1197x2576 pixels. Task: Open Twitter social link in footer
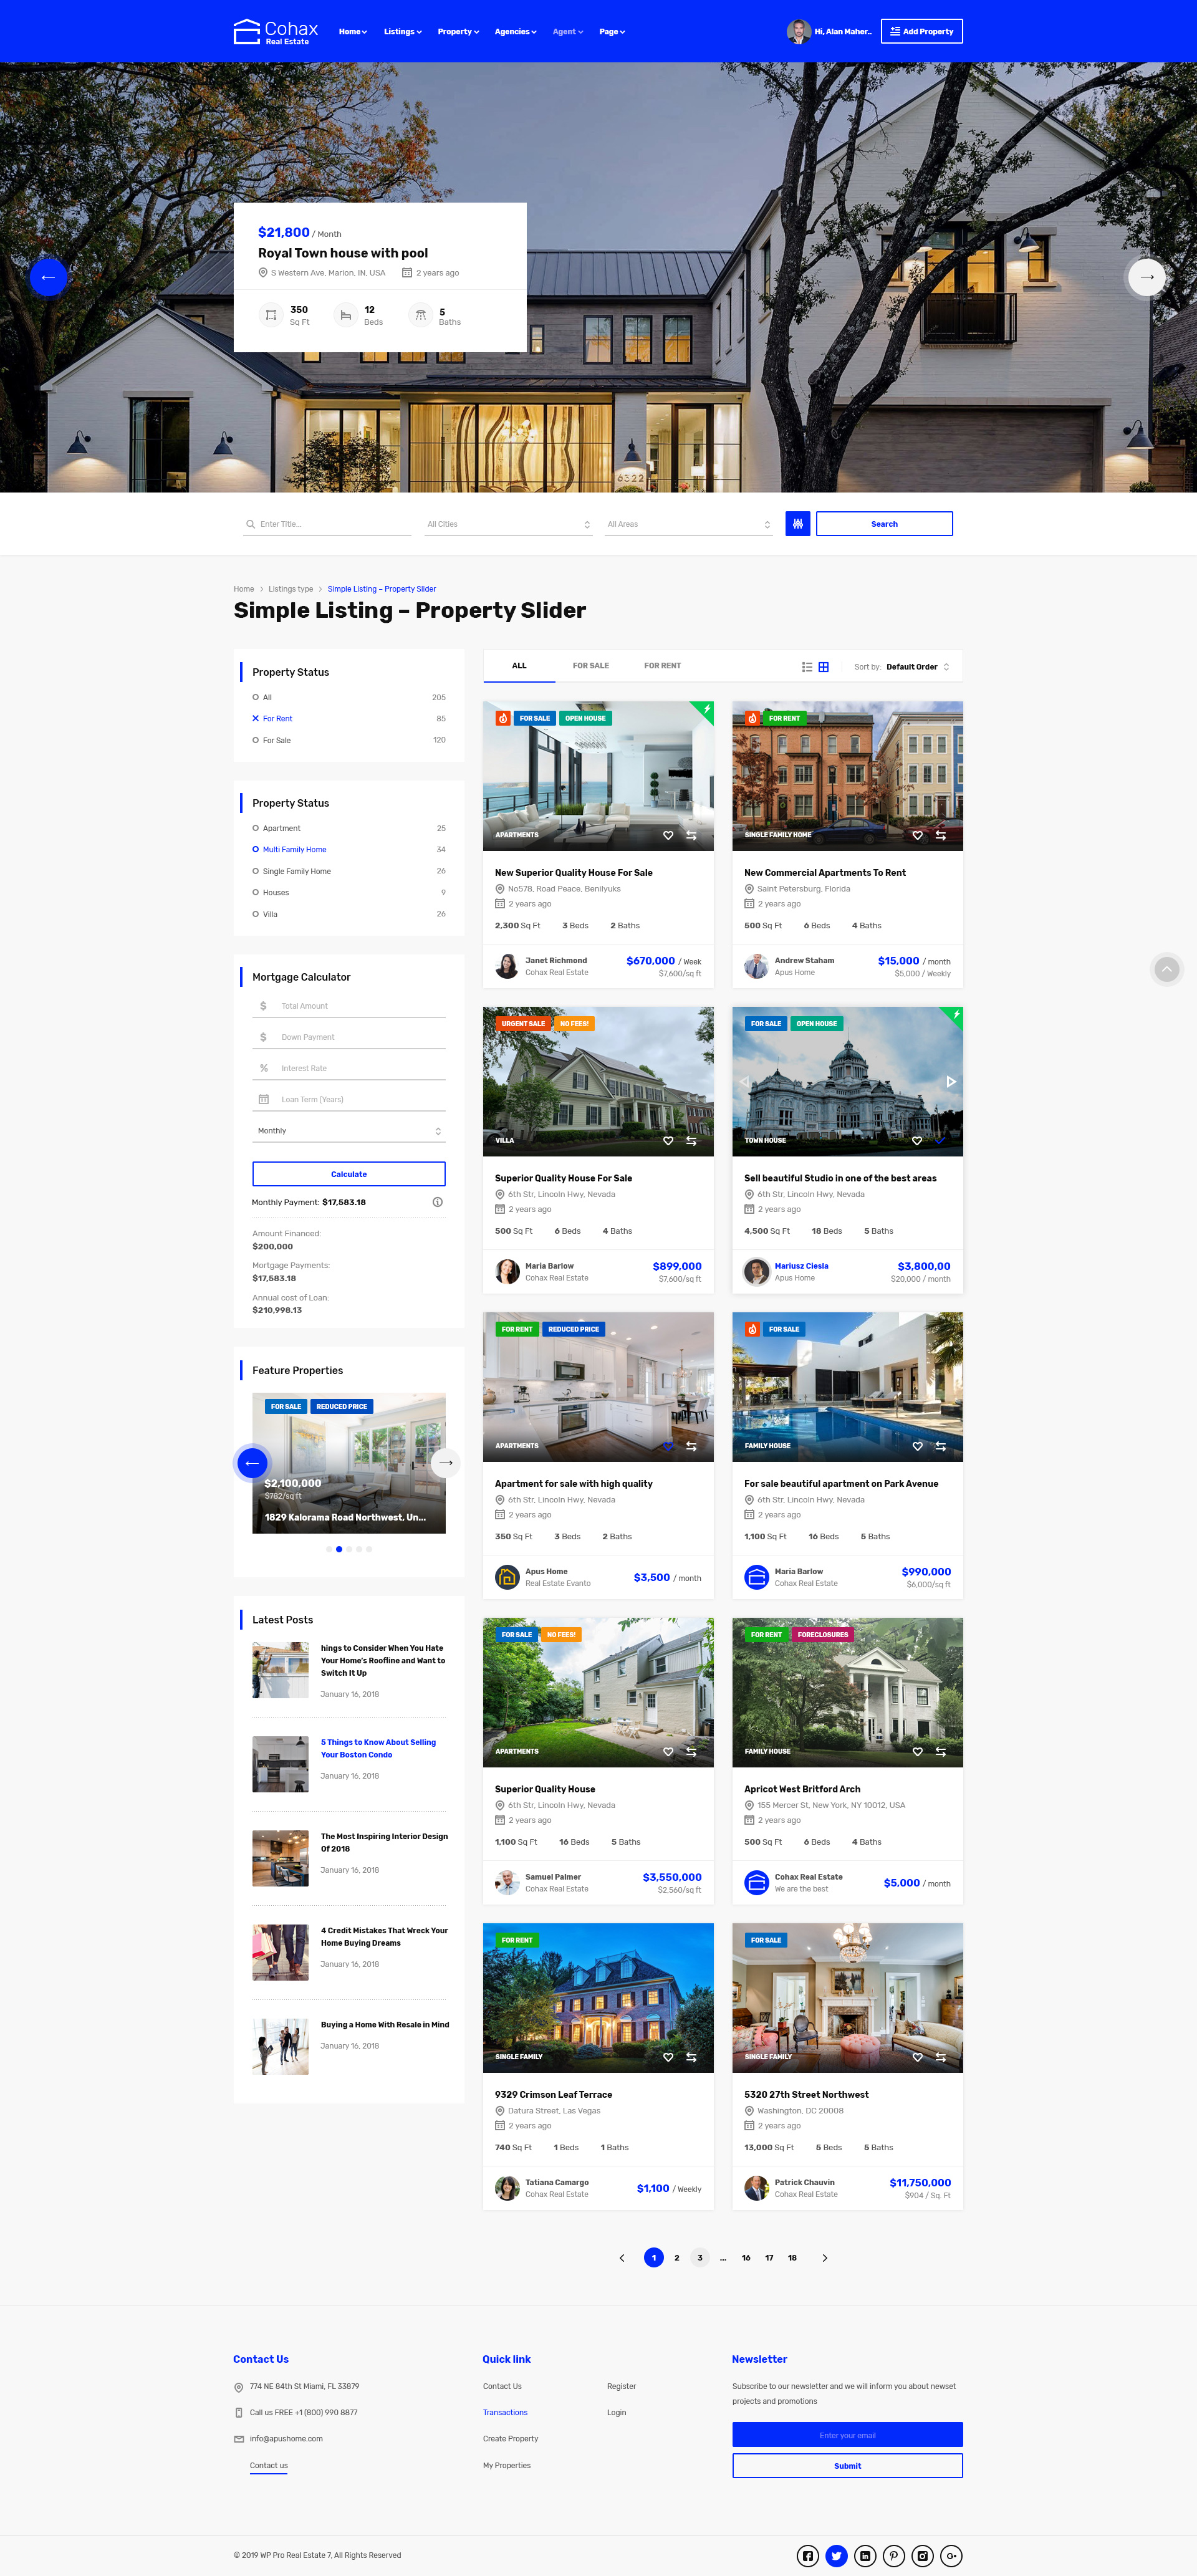click(836, 2555)
